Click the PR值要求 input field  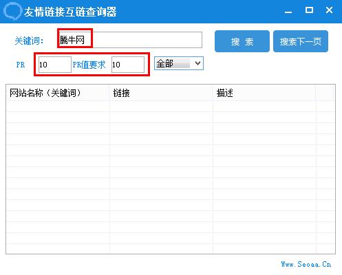pyautogui.click(x=128, y=65)
